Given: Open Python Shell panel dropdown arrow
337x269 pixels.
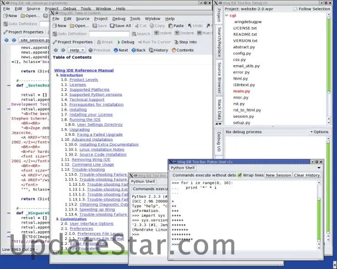Looking at the screenshot, I should 319,168.
